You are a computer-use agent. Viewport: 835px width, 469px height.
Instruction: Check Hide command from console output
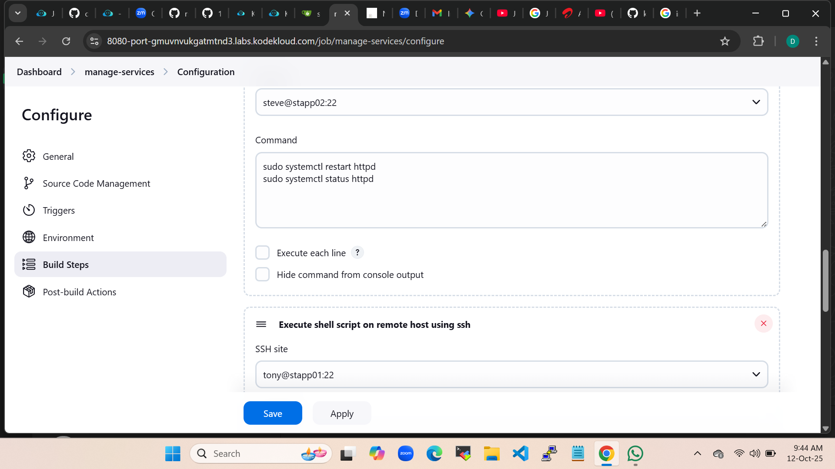tap(262, 274)
